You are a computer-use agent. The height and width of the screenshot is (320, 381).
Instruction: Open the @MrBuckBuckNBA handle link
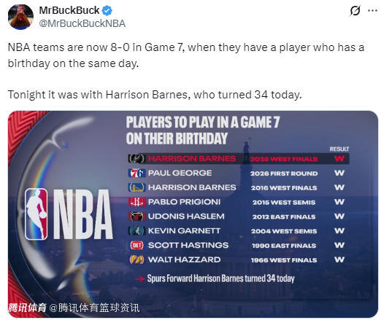click(82, 23)
